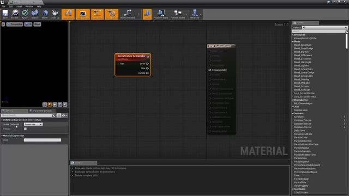Viewport: 349px width, 196px height.
Task: Select Blend_Overlay in the Palette
Action: click(x=302, y=79)
